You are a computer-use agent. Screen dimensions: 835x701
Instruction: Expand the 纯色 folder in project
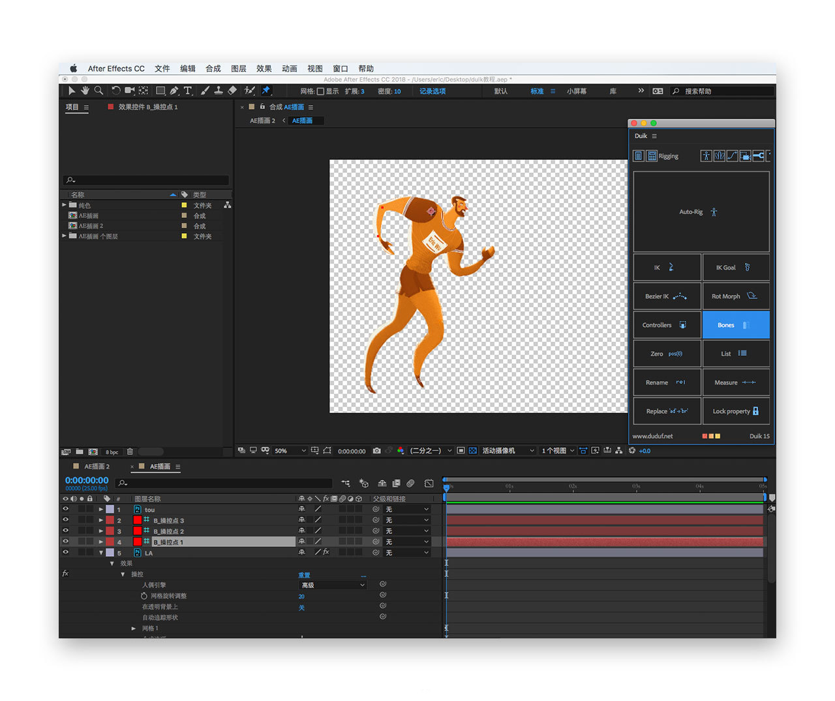(x=64, y=205)
